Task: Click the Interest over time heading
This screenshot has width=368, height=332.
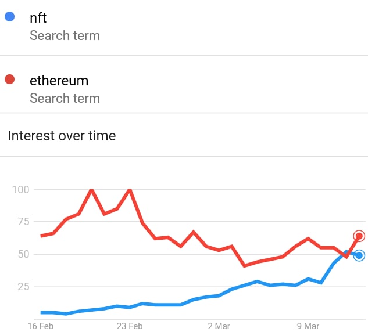Action: (62, 136)
